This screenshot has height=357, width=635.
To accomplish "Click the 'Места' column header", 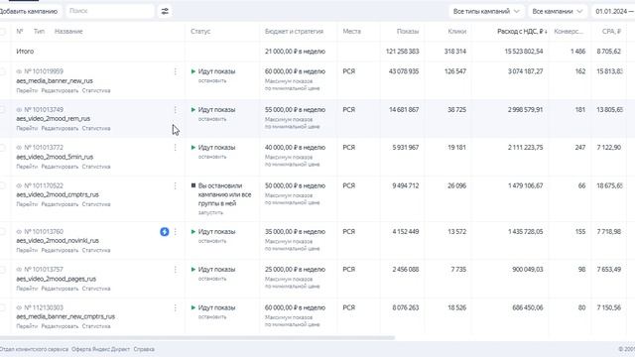I will (351, 32).
